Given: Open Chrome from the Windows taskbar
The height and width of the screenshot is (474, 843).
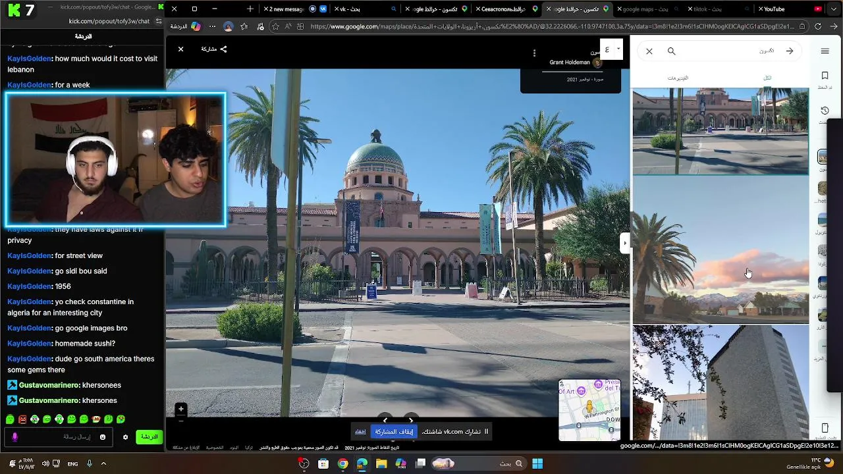Looking at the screenshot, I should coord(342,464).
